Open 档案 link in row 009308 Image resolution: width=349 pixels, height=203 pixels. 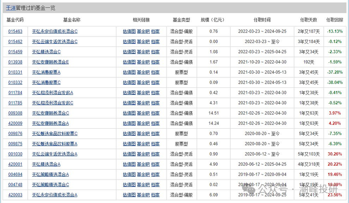pyautogui.click(x=156, y=113)
